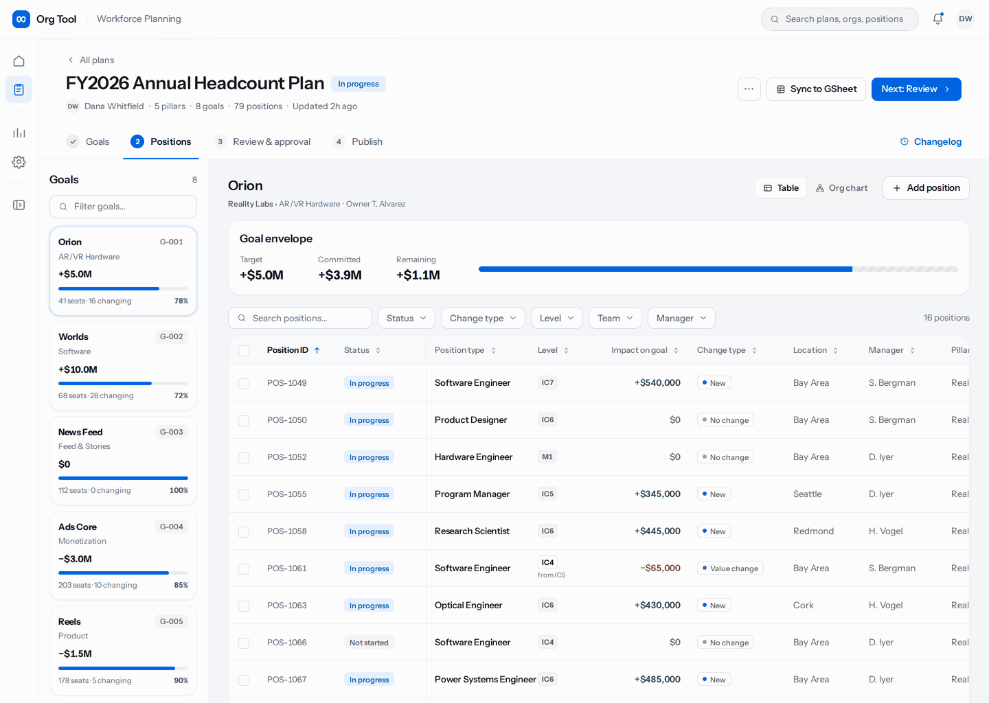Sort by Position ID arrow
989x703 pixels.
[317, 350]
